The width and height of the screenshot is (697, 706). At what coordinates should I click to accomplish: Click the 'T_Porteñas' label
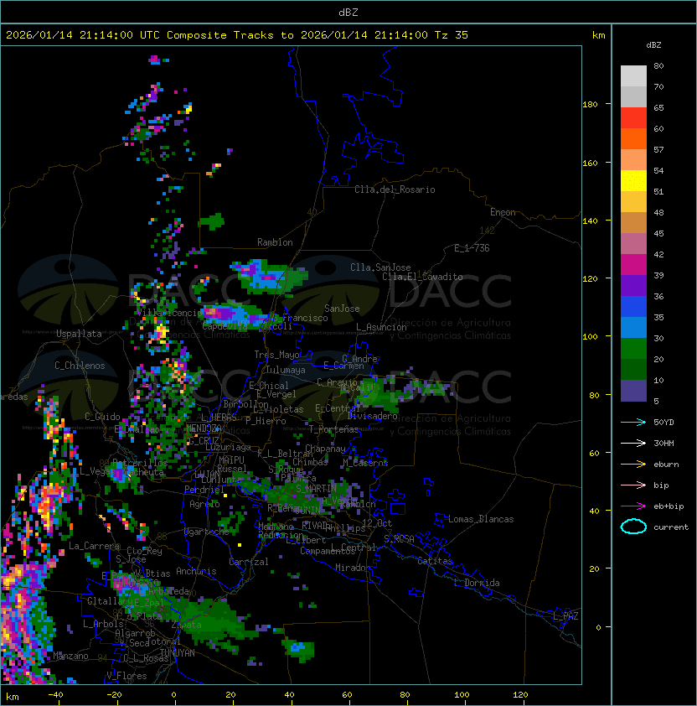coord(333,429)
